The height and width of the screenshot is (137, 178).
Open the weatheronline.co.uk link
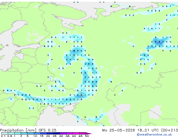pyautogui.click(x=154, y=134)
